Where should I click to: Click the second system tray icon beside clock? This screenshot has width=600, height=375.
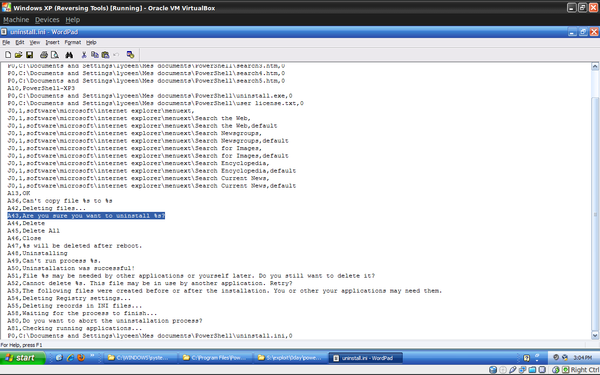(565, 357)
